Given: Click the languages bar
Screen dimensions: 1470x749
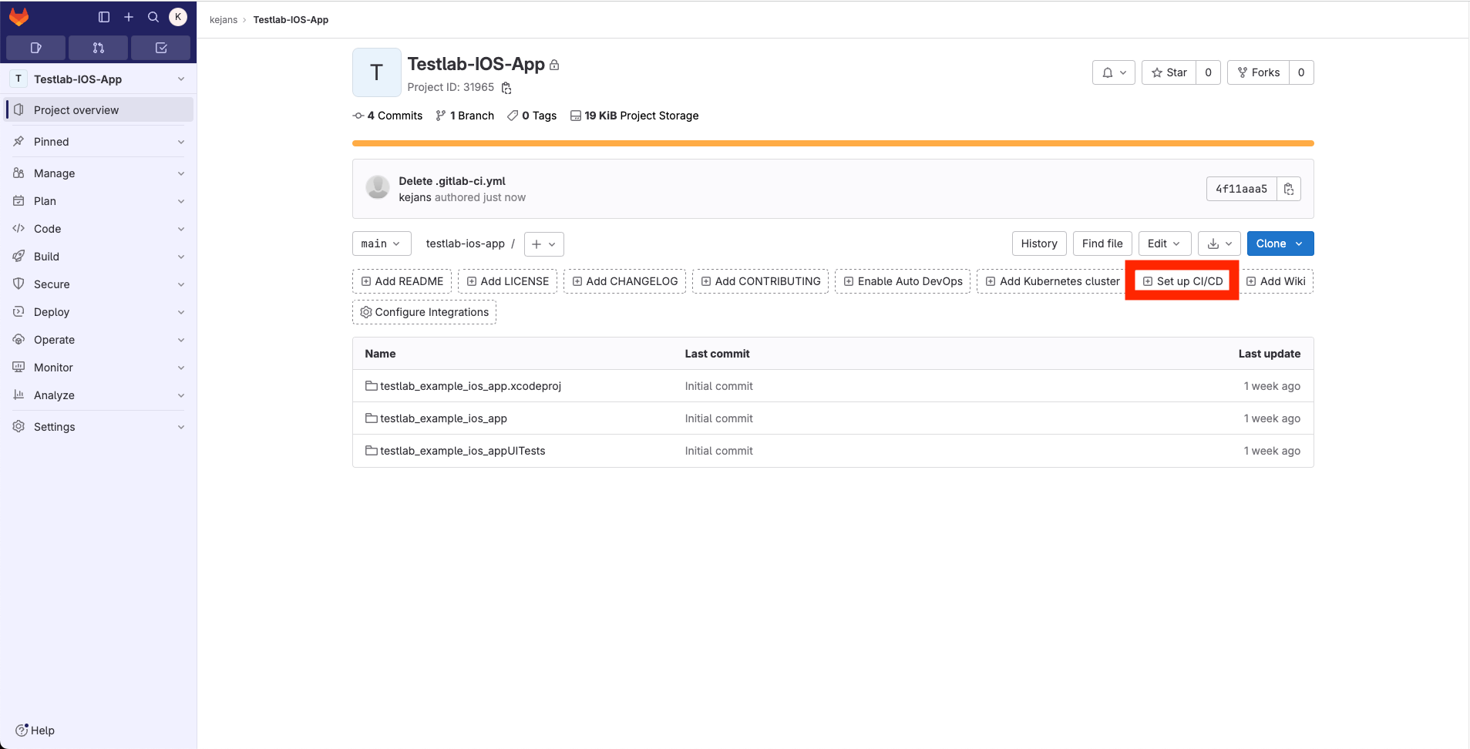Looking at the screenshot, I should coord(833,143).
